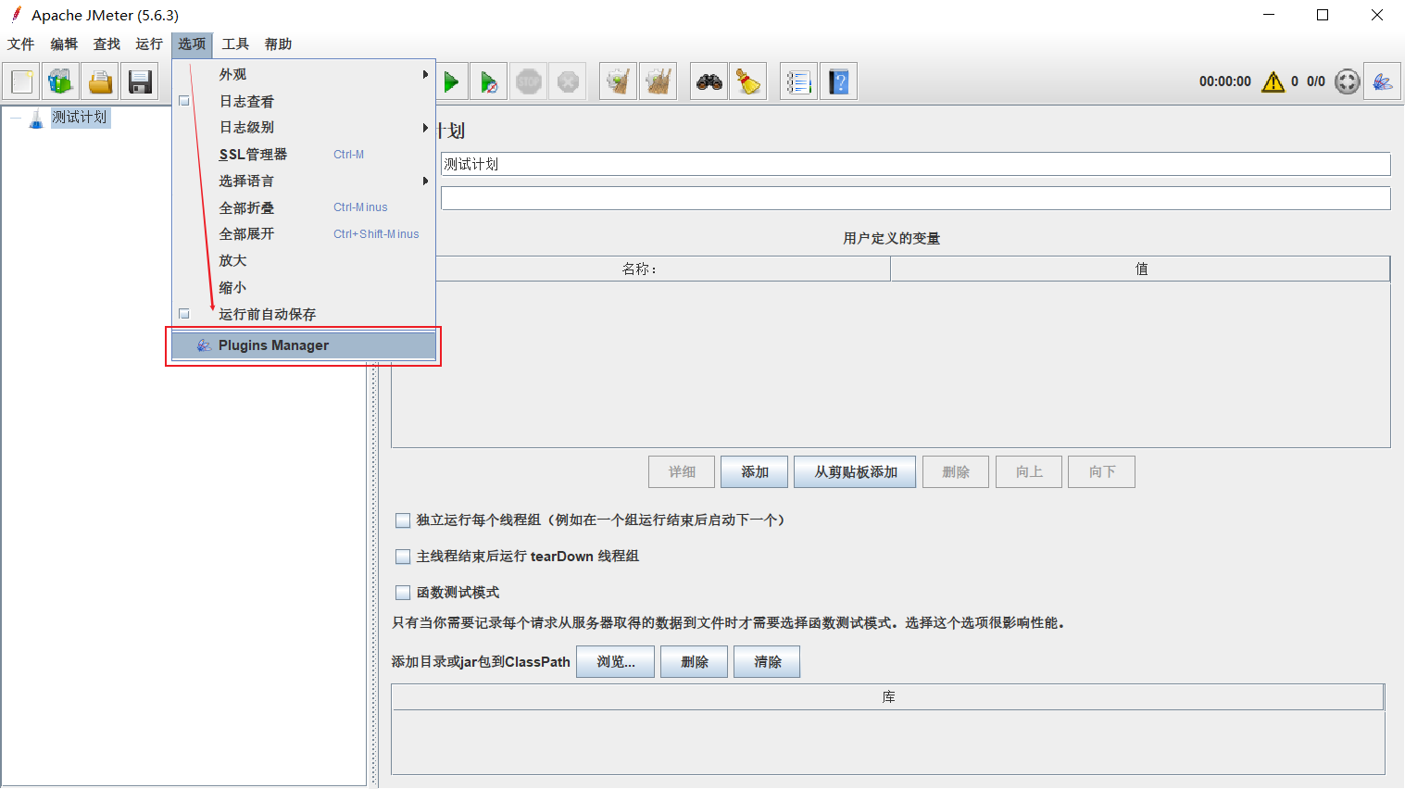Enable 函数测试模式 checkbox

(403, 593)
